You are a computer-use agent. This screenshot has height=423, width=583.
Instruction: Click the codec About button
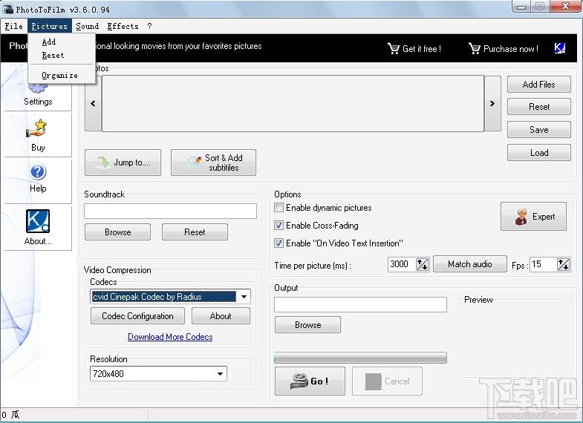(221, 316)
